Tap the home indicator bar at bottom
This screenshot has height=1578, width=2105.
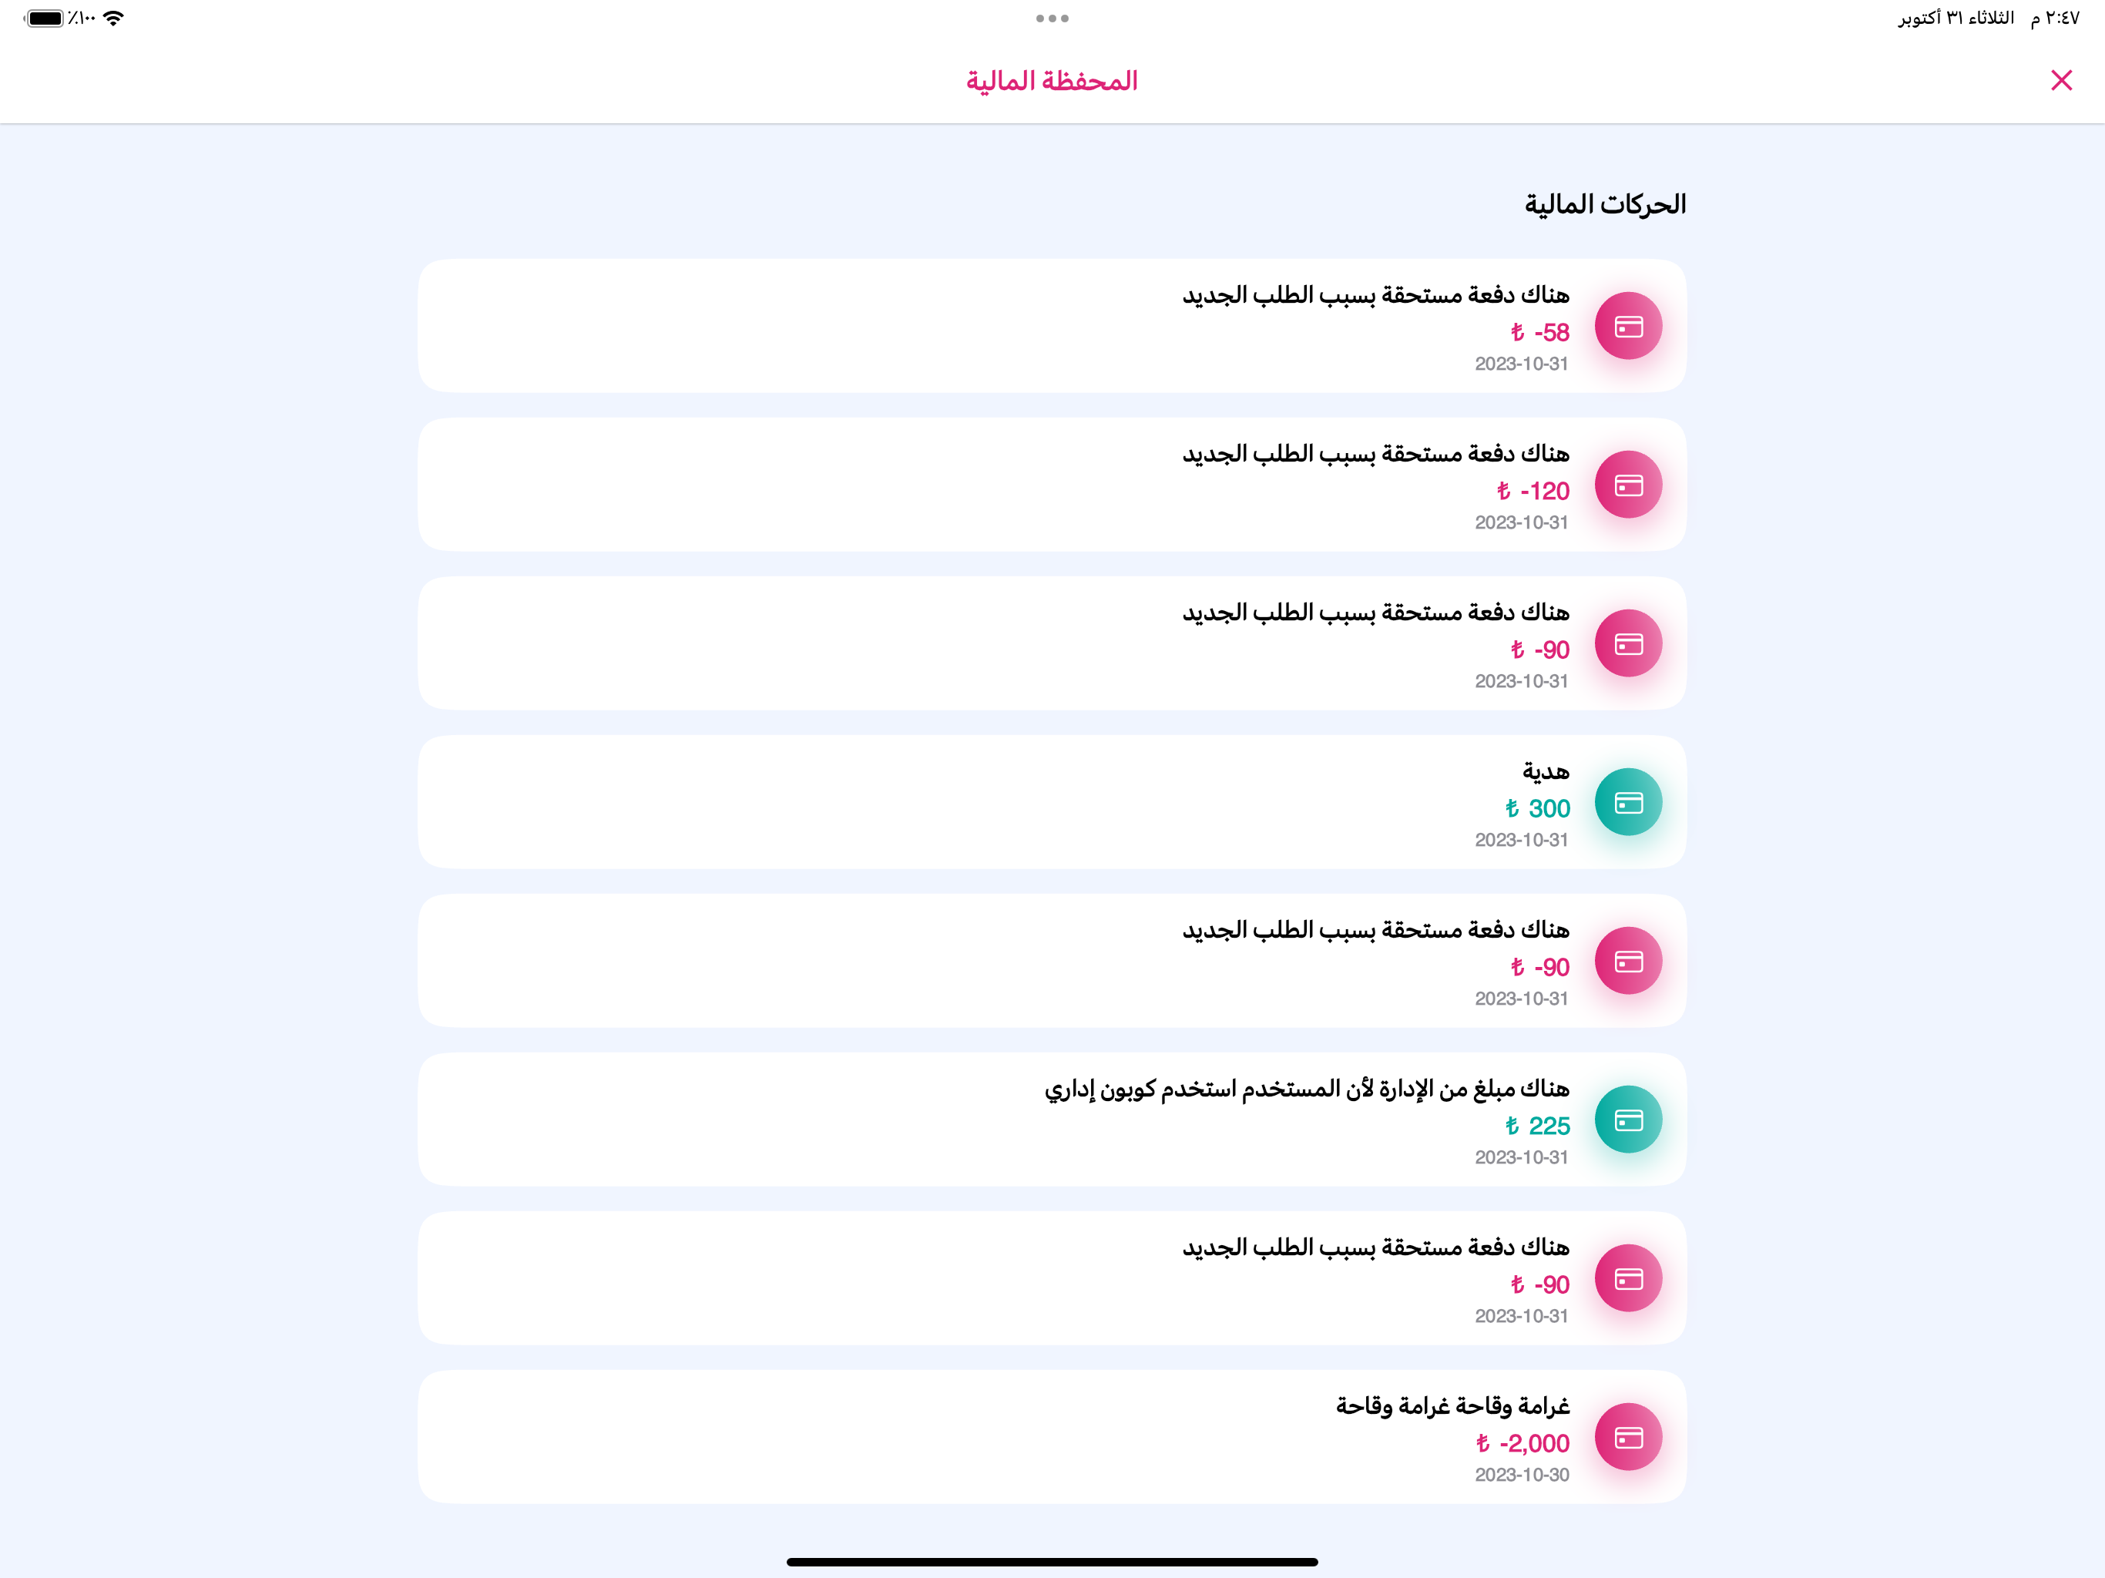point(1052,1562)
